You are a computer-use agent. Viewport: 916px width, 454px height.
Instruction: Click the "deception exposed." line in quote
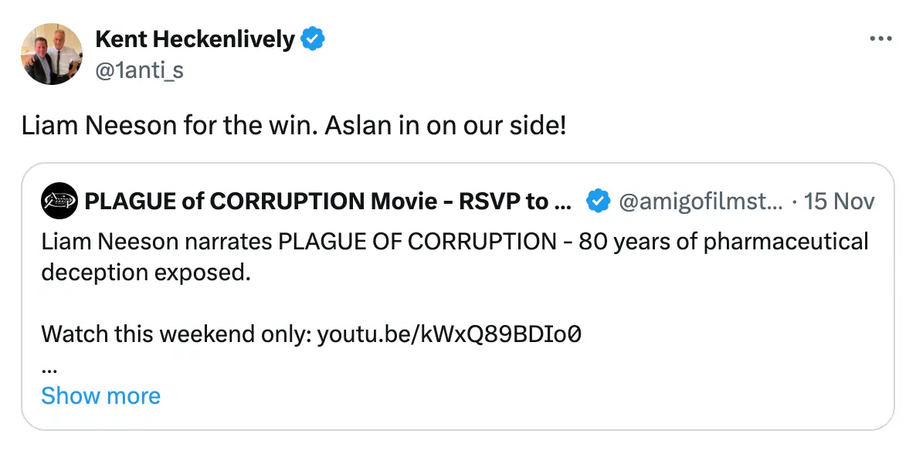click(146, 272)
